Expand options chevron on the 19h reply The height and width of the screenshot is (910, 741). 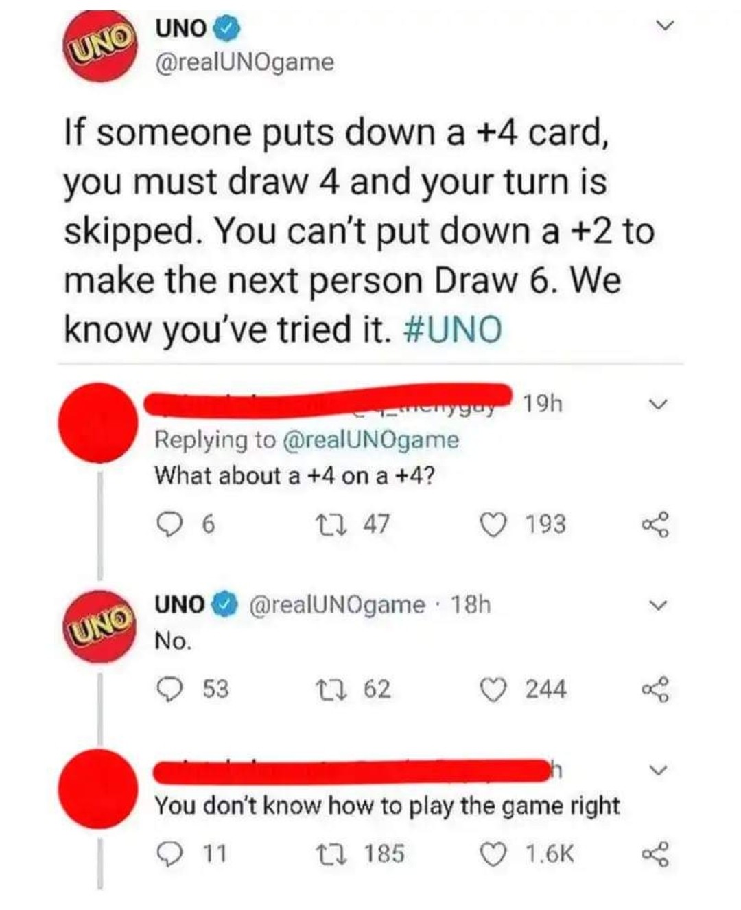[x=658, y=406]
